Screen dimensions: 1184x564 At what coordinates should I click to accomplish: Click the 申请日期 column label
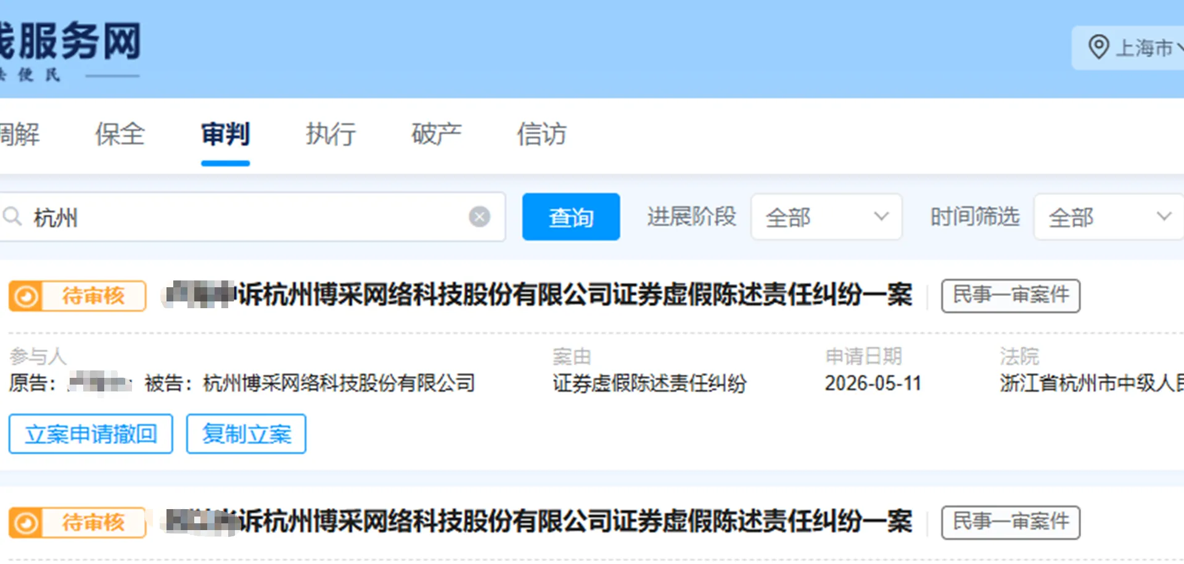click(x=863, y=356)
